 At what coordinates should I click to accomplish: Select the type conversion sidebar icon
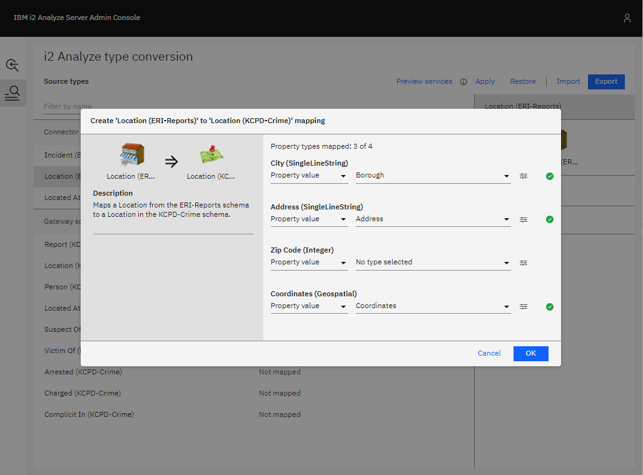(13, 93)
